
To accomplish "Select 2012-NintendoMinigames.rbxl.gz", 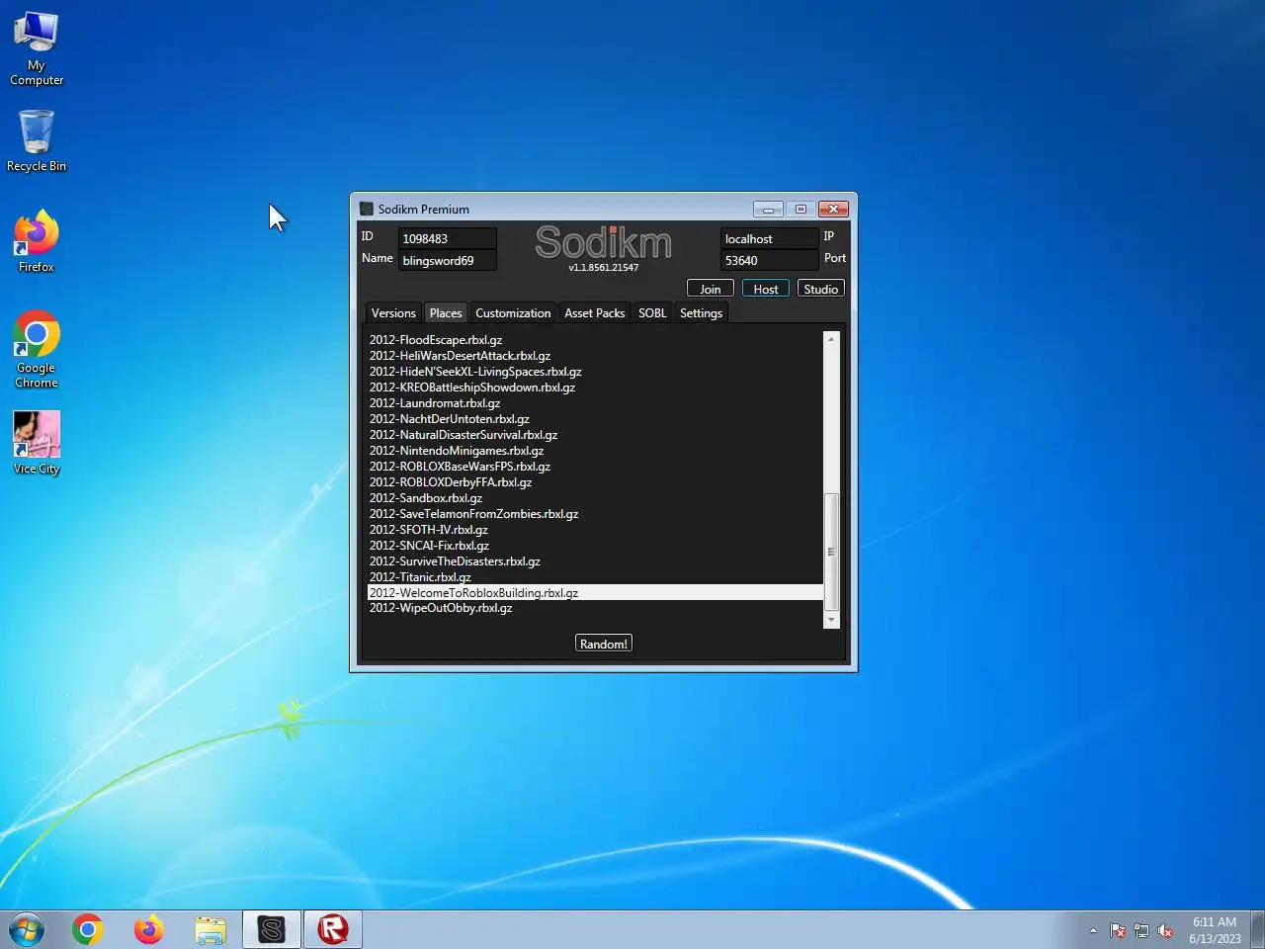I will point(595,451).
